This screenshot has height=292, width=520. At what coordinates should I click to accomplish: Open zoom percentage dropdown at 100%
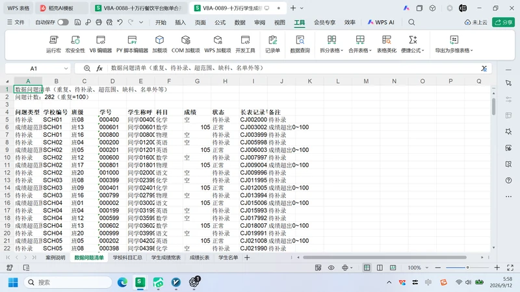pyautogui.click(x=427, y=267)
